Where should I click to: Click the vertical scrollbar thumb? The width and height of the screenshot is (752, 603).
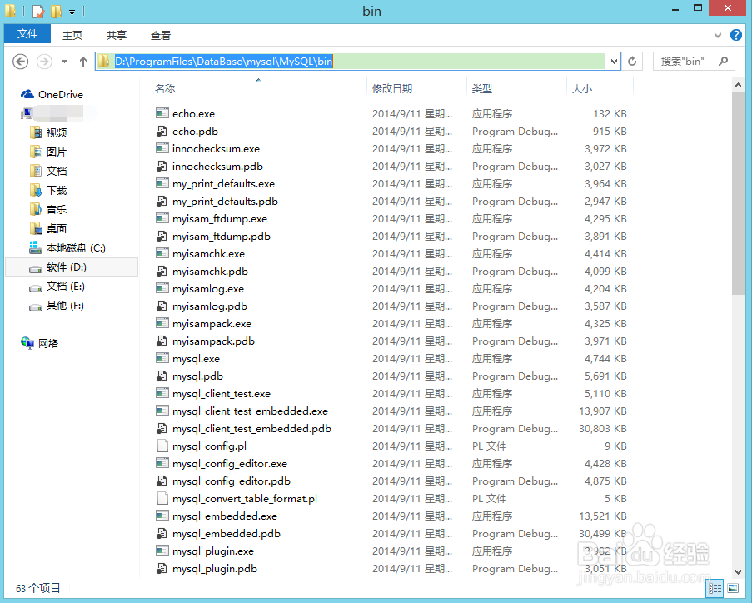[x=738, y=193]
